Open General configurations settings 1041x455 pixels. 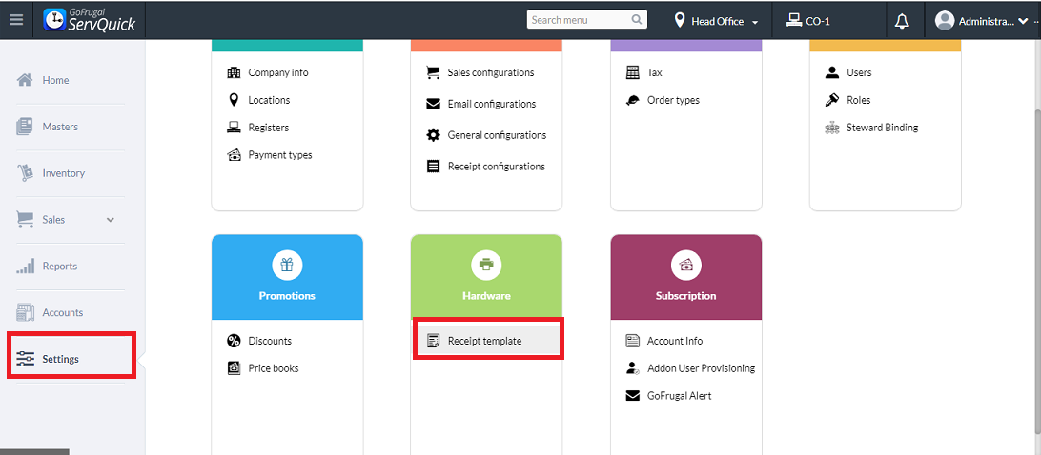pos(497,135)
